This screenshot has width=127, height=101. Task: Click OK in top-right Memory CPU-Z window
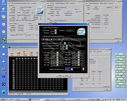119,41
